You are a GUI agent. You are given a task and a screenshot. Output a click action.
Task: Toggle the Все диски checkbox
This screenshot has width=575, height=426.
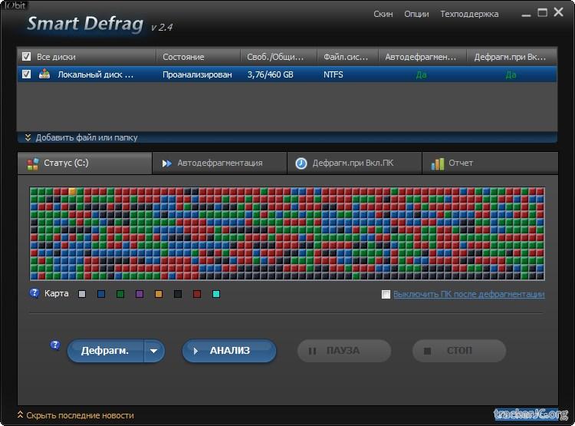27,57
